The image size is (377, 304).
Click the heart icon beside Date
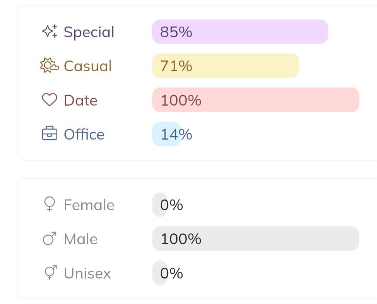coord(50,100)
